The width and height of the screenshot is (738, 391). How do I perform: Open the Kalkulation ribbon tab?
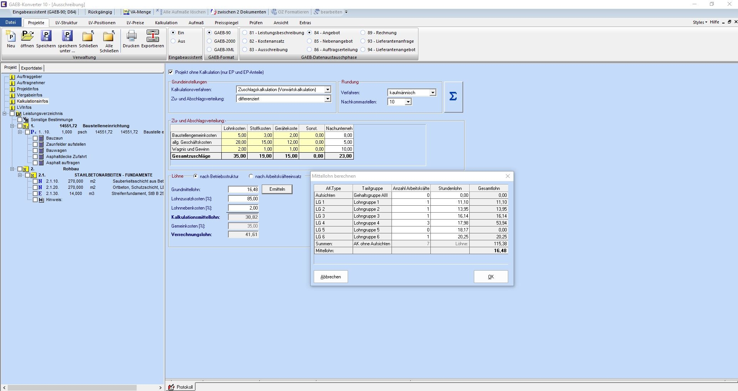(x=166, y=23)
